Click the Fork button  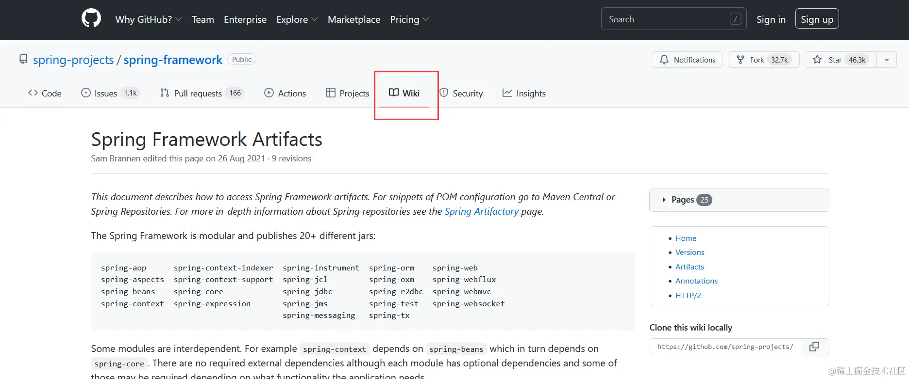763,60
